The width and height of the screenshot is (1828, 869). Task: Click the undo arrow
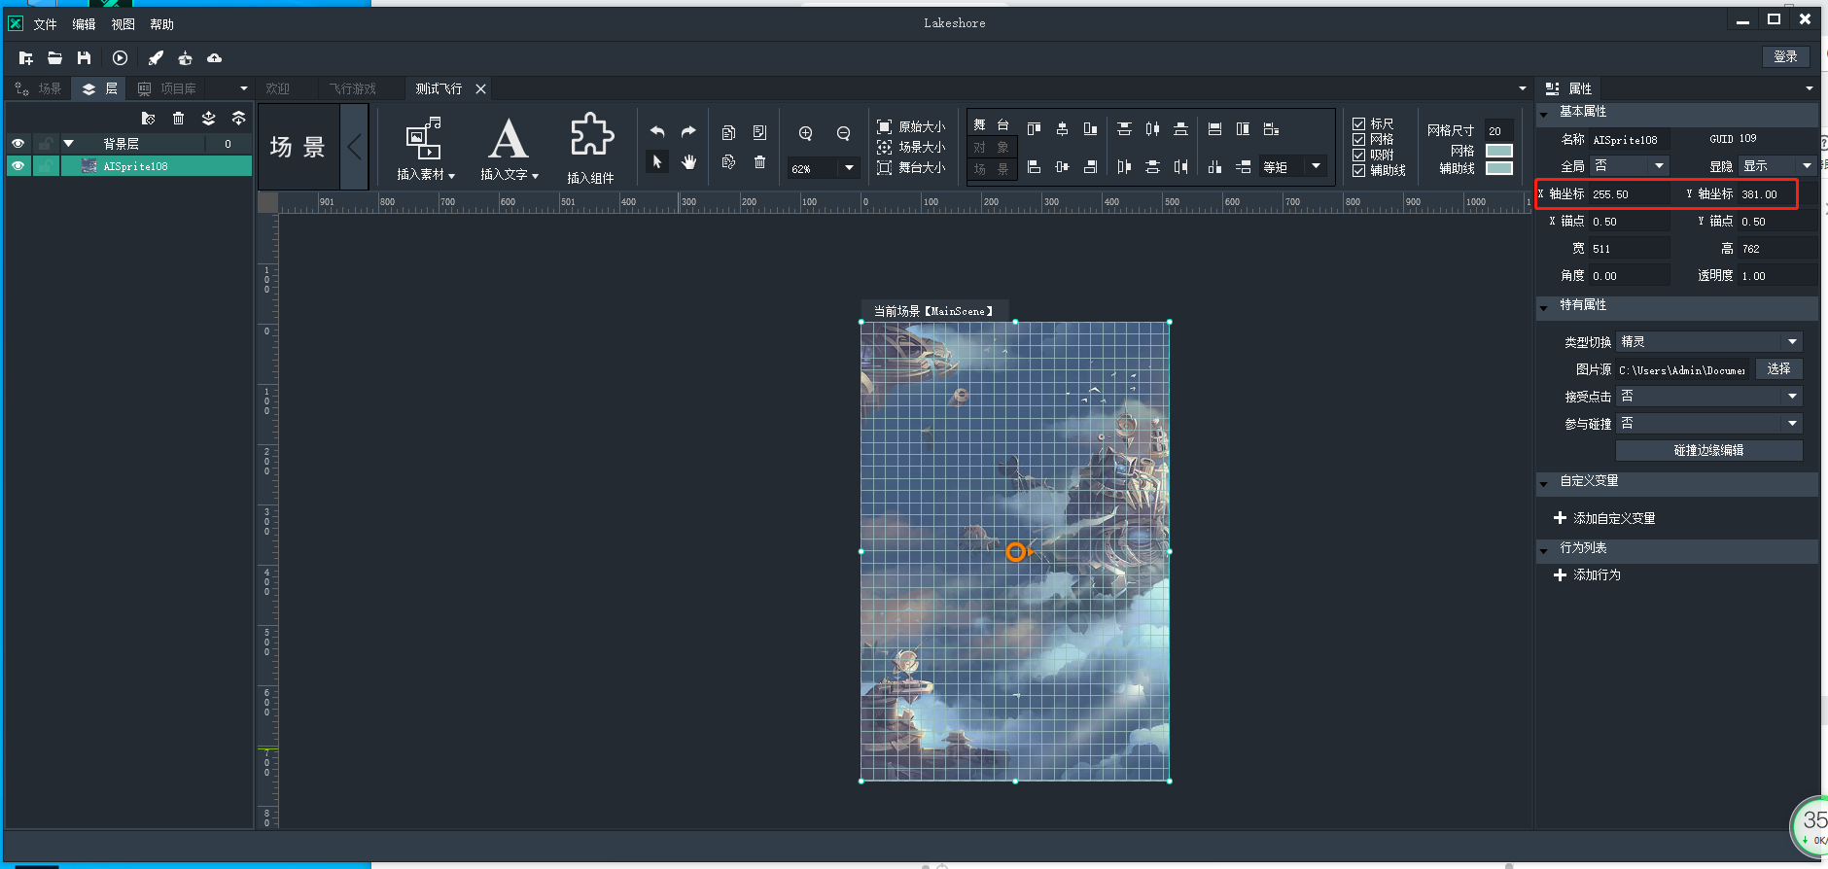click(657, 132)
